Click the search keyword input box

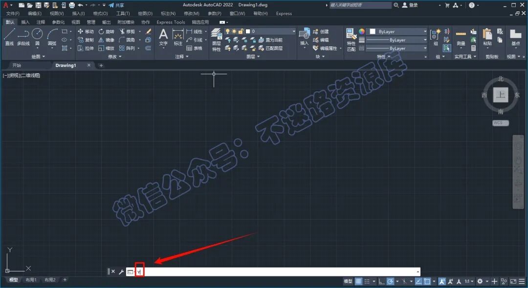(x=360, y=5)
